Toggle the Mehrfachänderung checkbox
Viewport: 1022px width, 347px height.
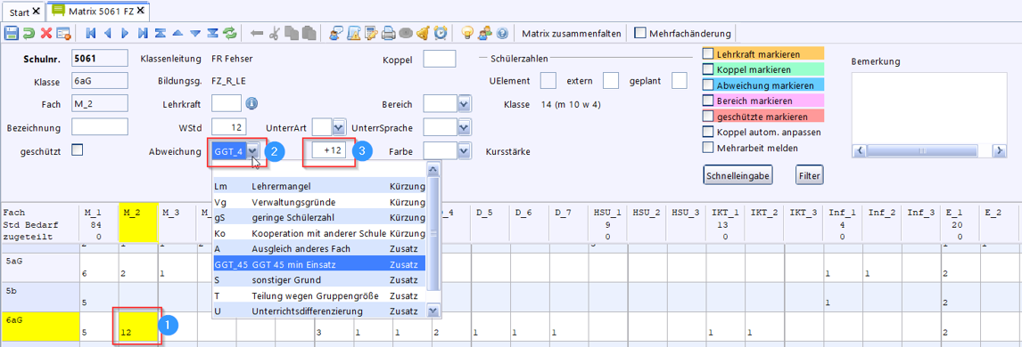click(640, 33)
